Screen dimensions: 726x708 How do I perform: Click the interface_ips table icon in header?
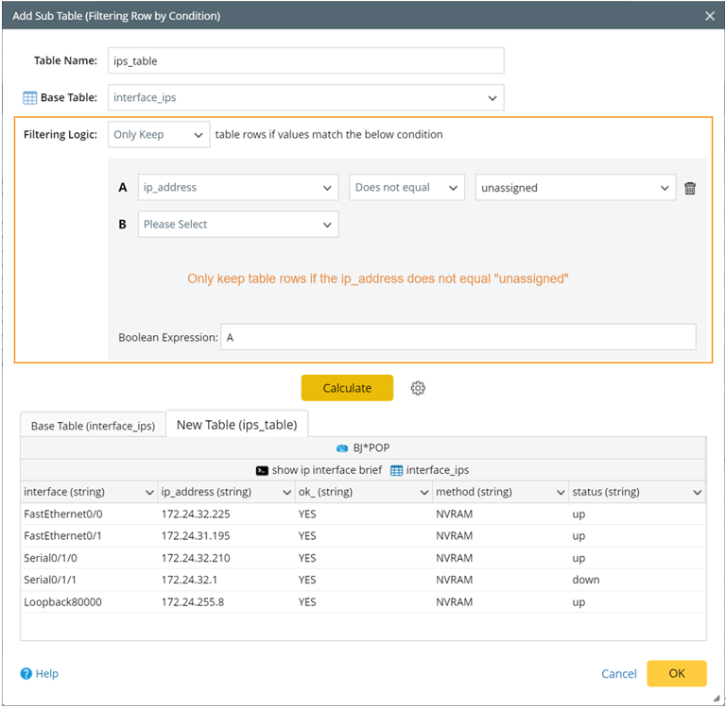(397, 470)
